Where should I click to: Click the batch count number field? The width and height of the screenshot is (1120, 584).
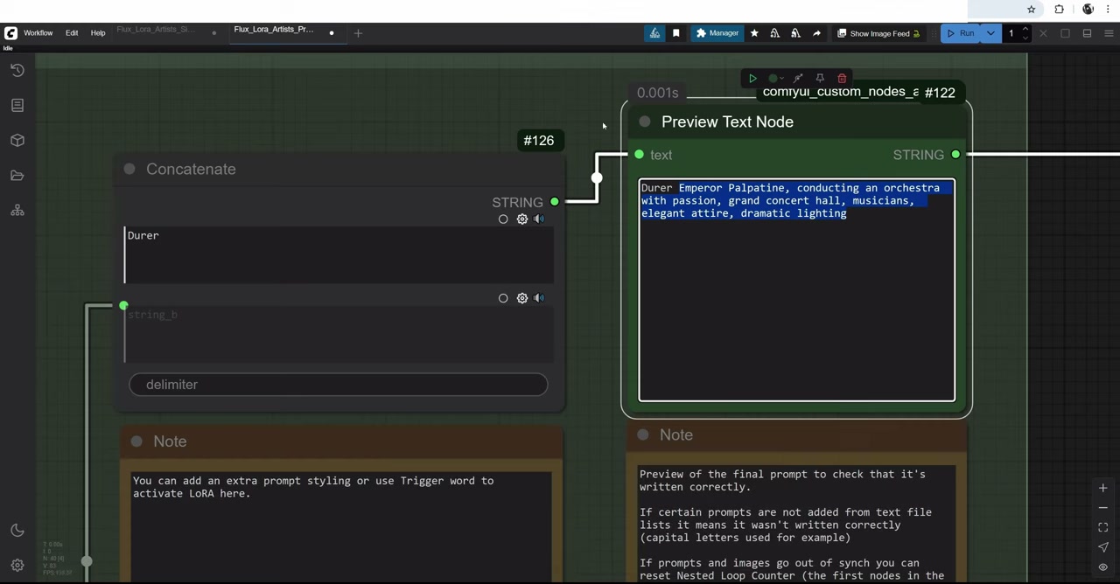[x=1011, y=33]
